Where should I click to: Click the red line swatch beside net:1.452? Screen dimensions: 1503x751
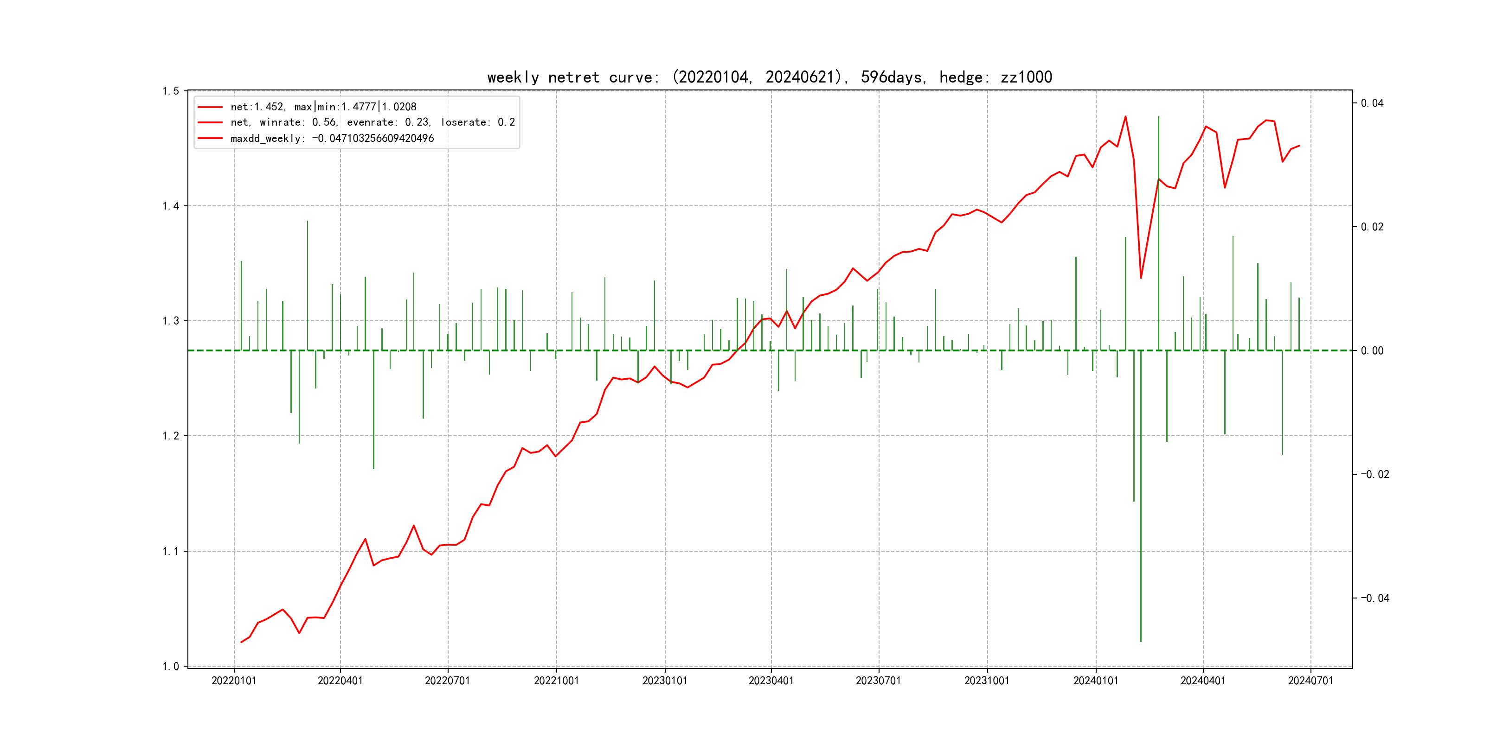click(x=210, y=107)
